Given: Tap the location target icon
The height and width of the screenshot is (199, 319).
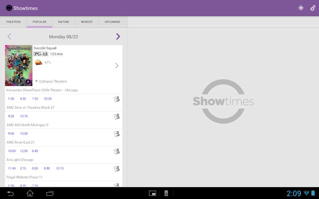Looking at the screenshot, I should [301, 8].
